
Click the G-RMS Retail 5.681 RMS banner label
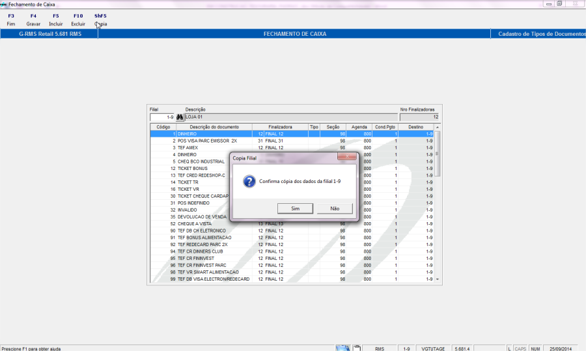[x=50, y=34]
